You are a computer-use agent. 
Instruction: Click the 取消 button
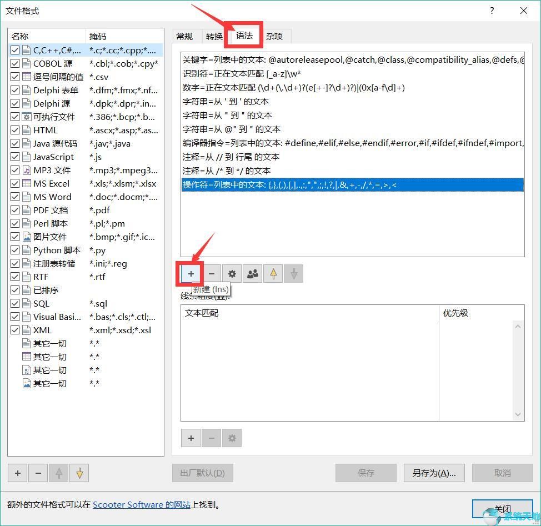pos(502,473)
